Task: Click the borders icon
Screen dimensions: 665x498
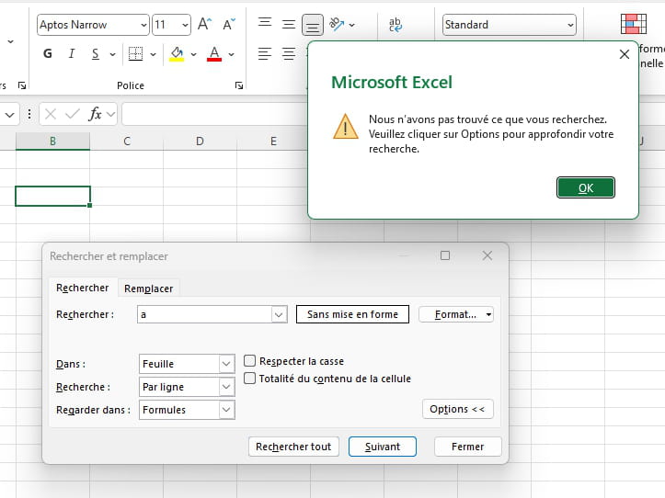Action: click(135, 54)
